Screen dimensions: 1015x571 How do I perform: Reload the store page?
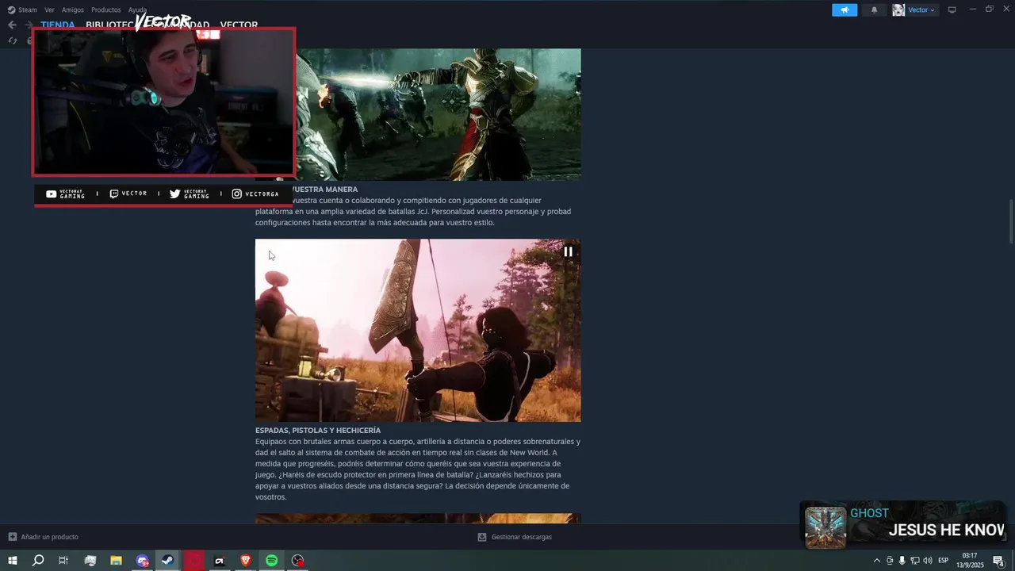click(12, 41)
